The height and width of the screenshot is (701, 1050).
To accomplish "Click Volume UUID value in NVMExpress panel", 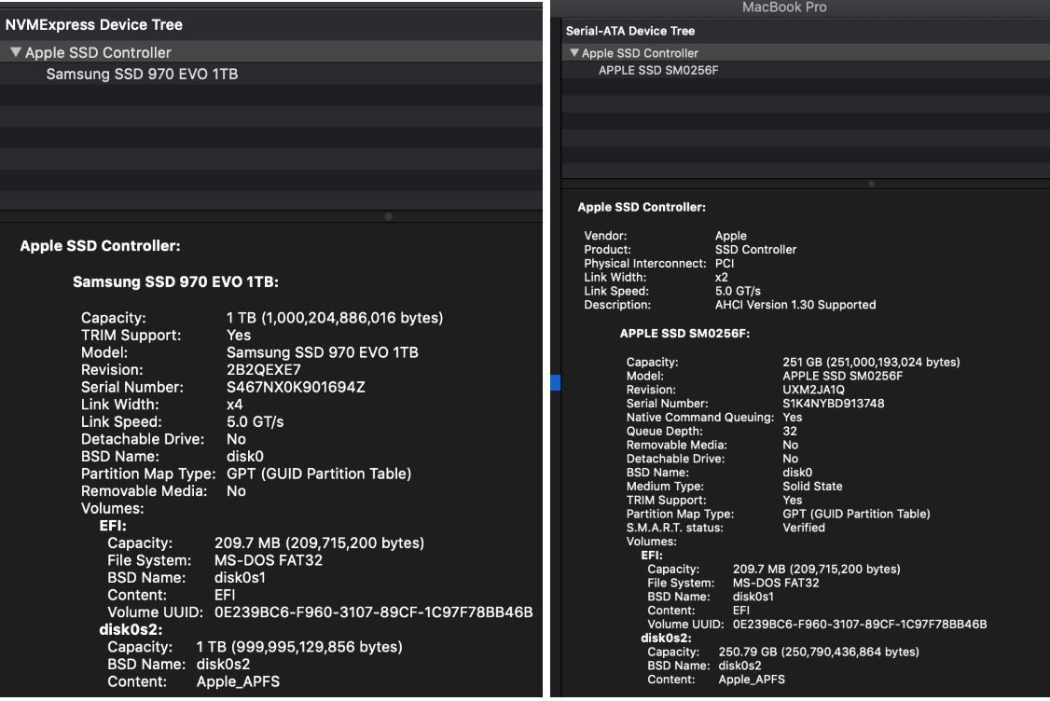I will click(x=374, y=612).
